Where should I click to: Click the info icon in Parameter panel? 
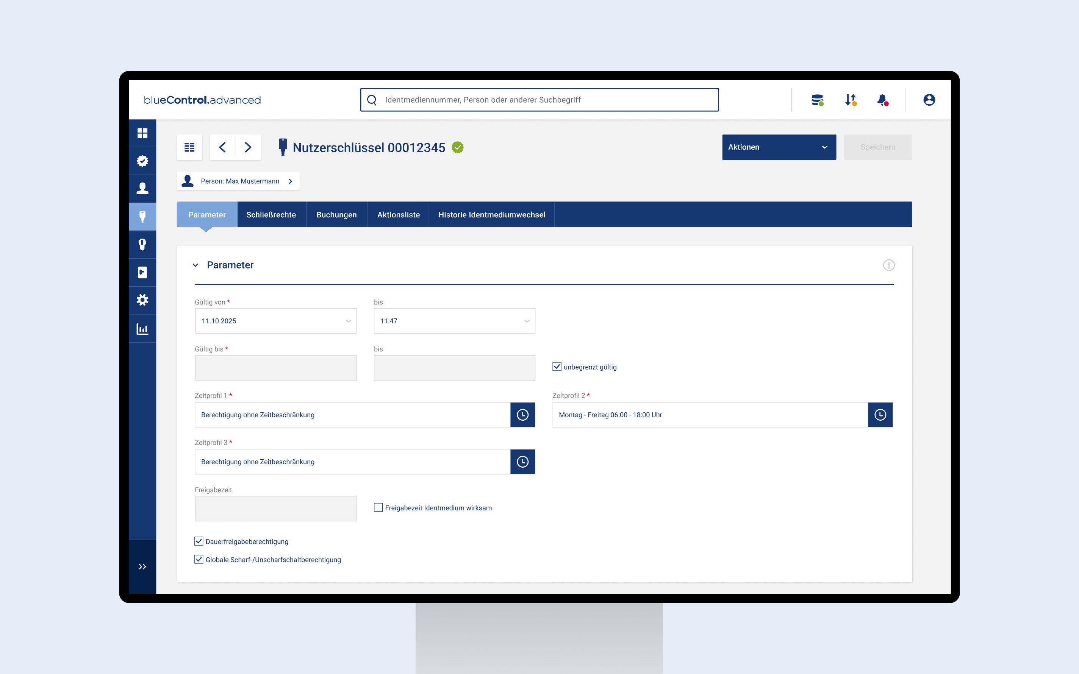(888, 265)
